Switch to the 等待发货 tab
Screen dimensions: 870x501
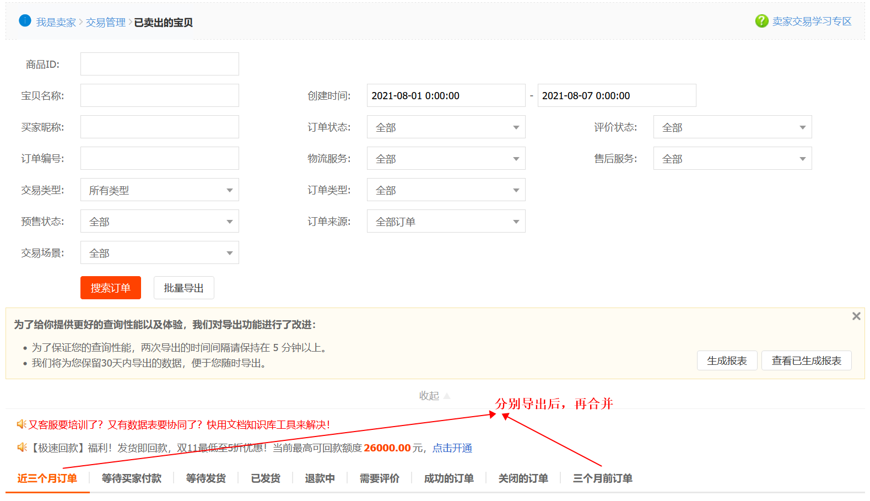click(x=206, y=478)
